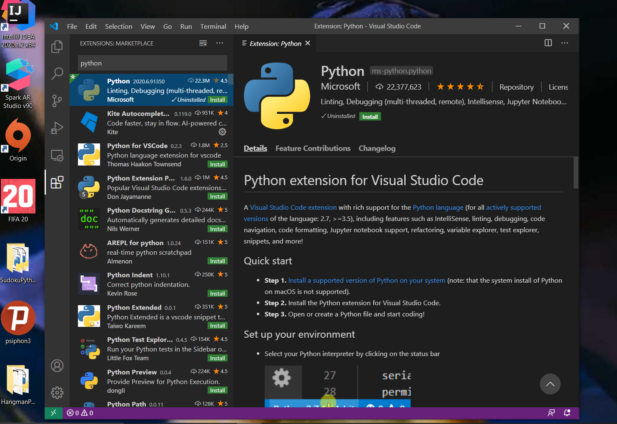617x424 pixels.
Task: Install Python Docstring Generator extension
Action: coord(218,229)
